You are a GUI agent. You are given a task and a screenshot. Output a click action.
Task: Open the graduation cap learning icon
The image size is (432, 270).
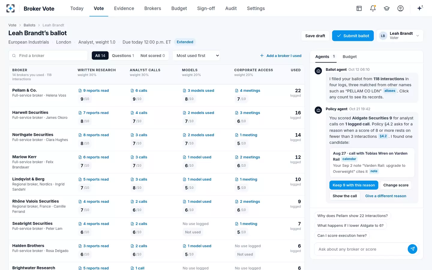pos(387,8)
